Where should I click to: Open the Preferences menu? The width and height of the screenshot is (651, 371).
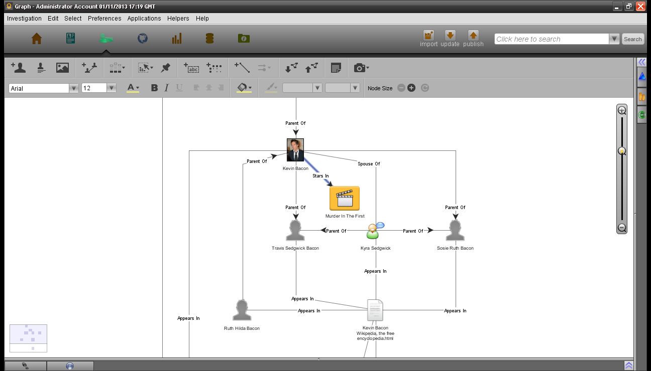click(104, 18)
